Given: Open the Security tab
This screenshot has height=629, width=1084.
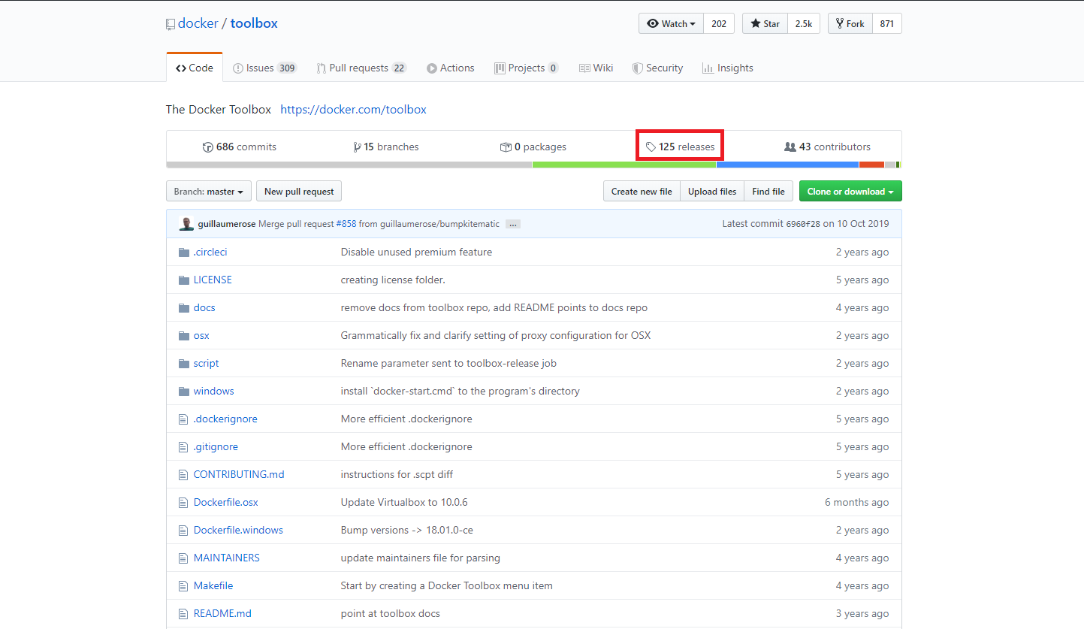Looking at the screenshot, I should point(658,68).
